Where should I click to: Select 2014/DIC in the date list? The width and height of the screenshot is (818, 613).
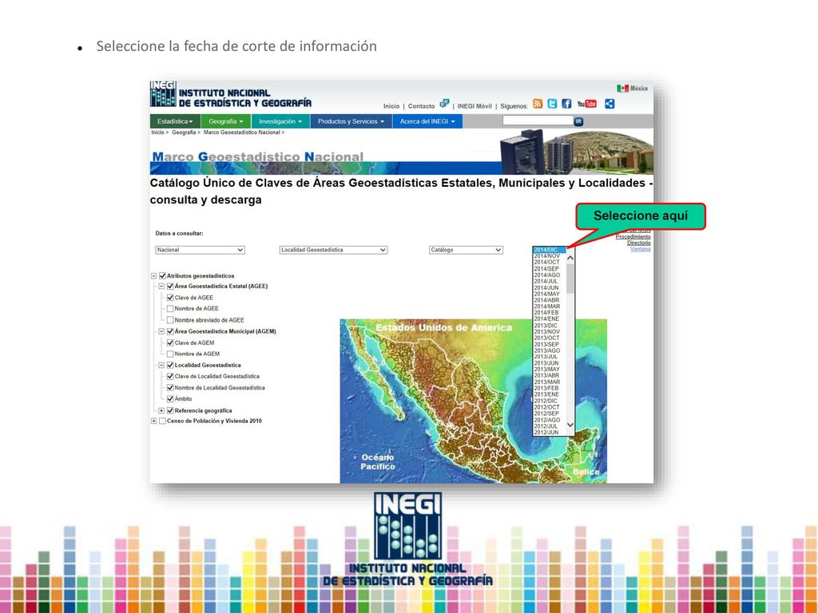tap(549, 250)
